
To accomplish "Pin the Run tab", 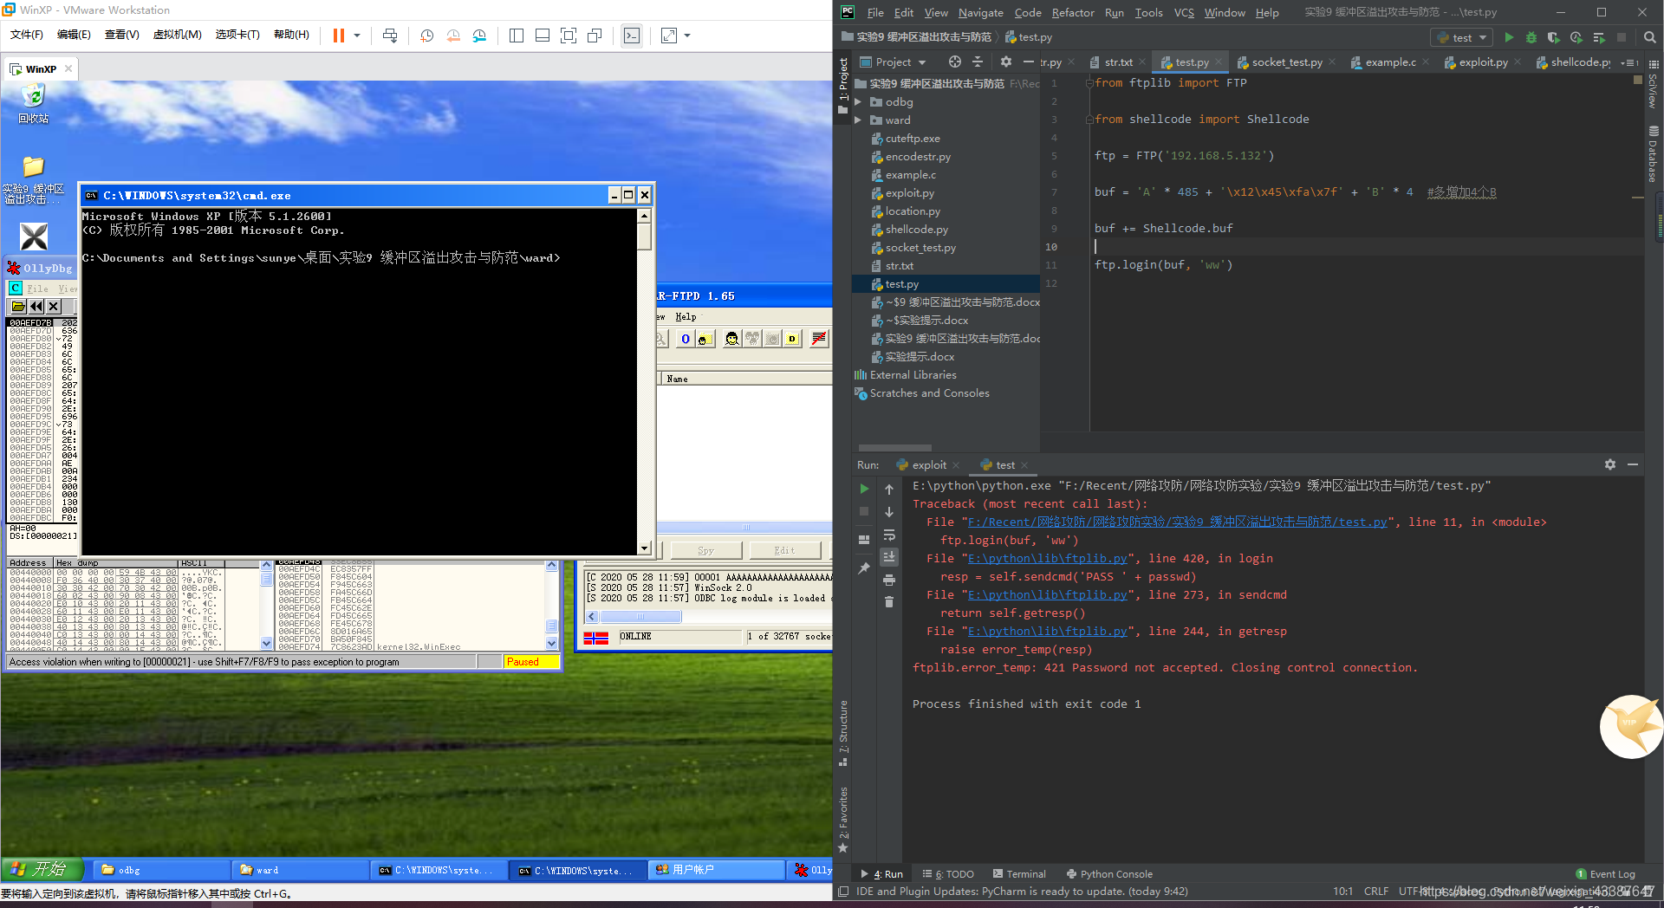I will click(x=864, y=568).
